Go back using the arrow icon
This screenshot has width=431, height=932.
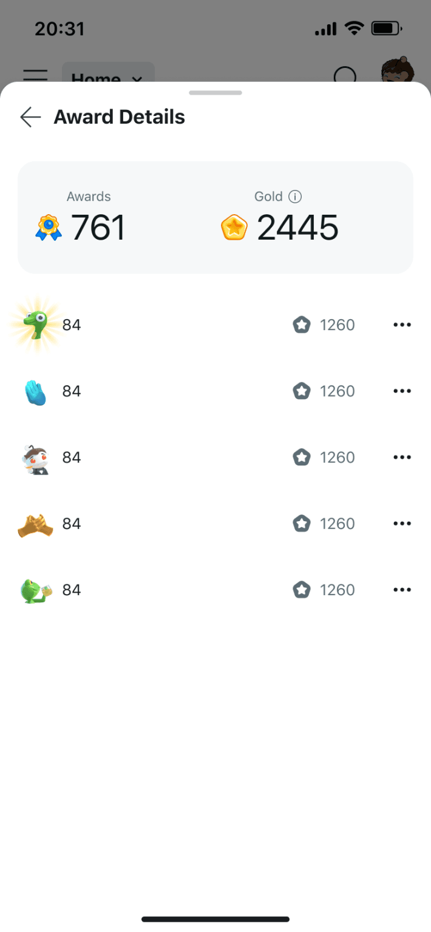tap(30, 117)
